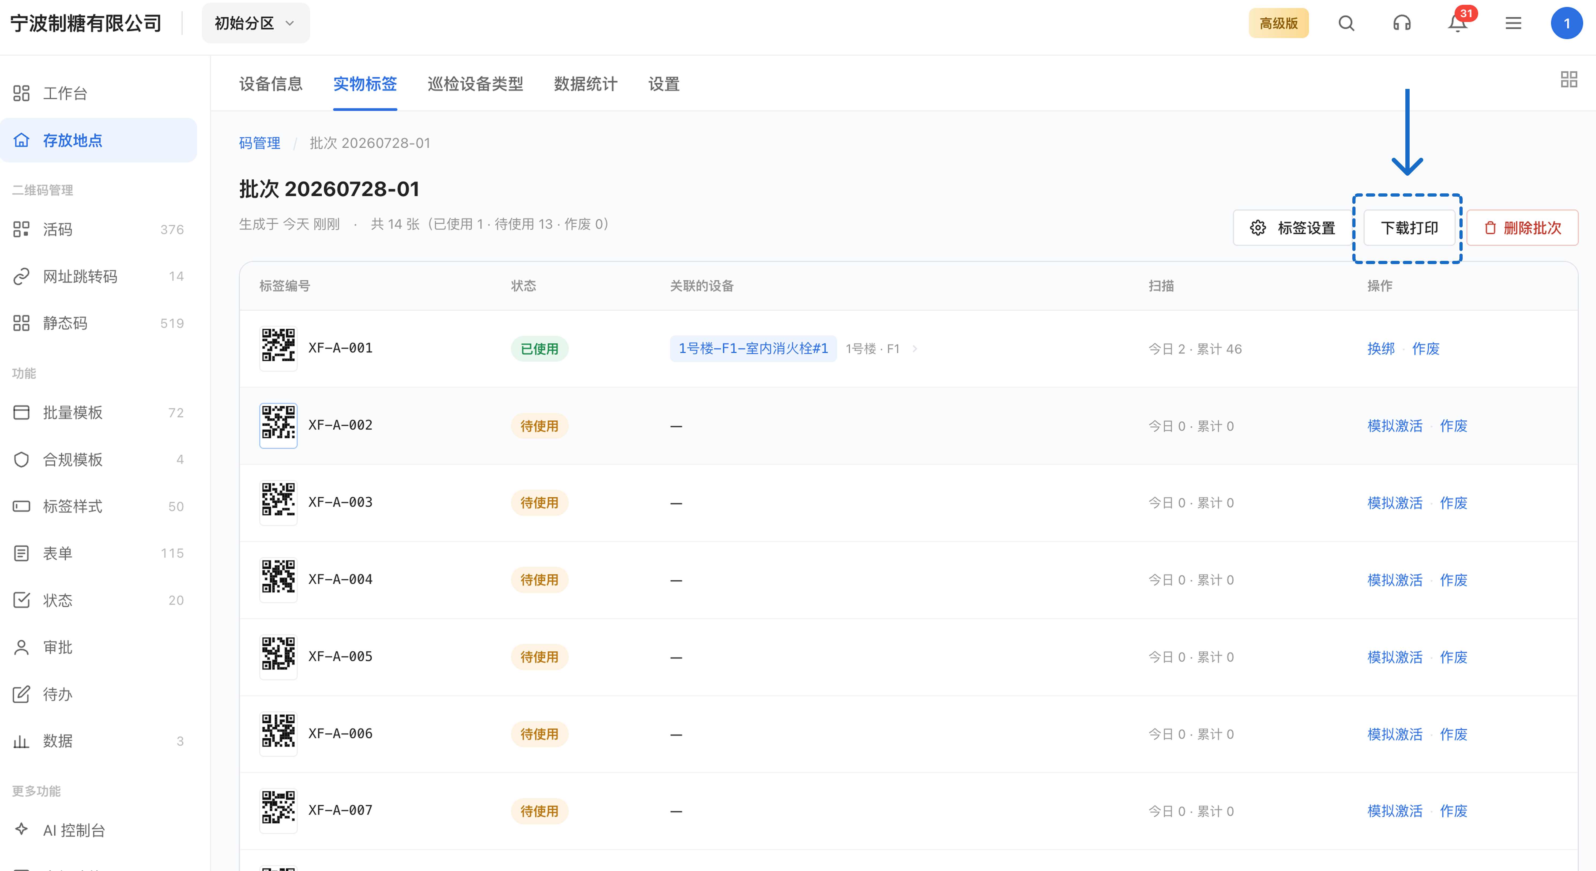The image size is (1596, 871).
Task: Expand chevron next to 1号楼 · F1
Action: 914,349
